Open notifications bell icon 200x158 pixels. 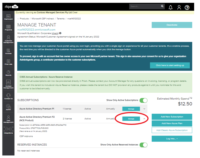[171, 7]
